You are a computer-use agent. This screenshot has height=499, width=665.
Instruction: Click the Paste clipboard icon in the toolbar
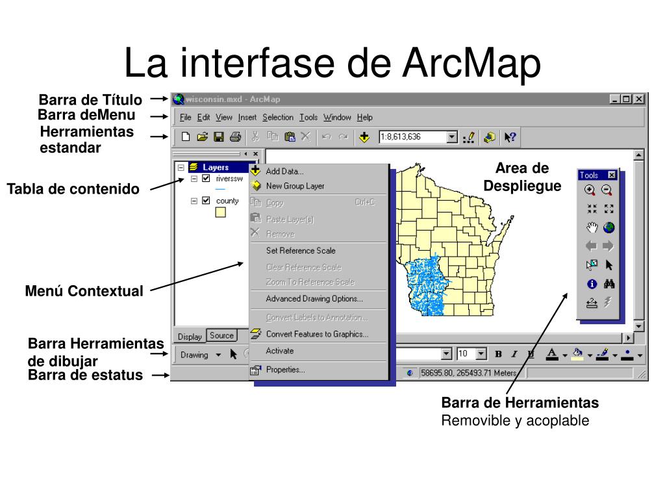[290, 136]
